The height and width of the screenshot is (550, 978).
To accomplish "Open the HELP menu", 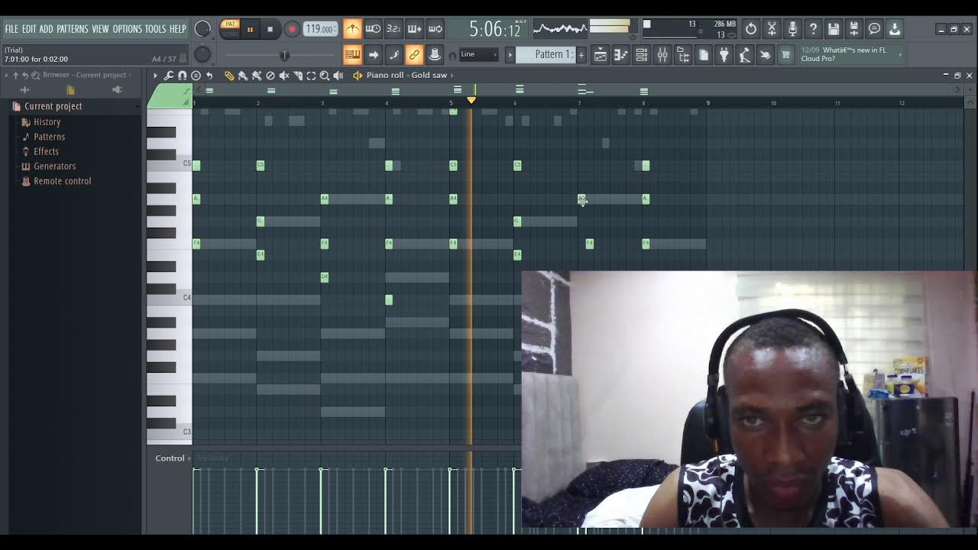I will pos(178,29).
